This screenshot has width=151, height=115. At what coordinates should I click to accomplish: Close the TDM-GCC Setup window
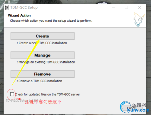pos(140,7)
